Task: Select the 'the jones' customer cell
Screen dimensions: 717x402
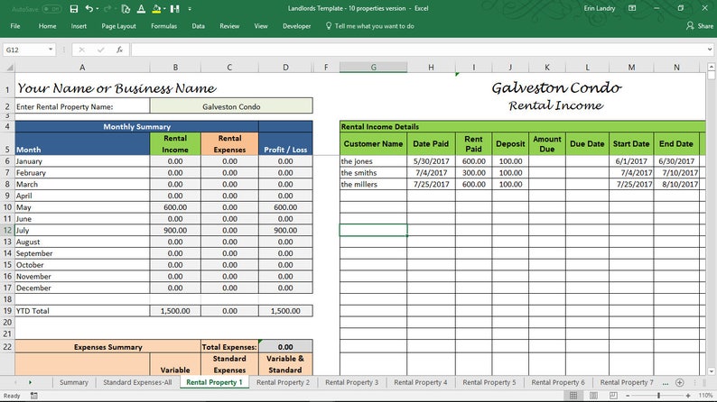Action: 373,161
